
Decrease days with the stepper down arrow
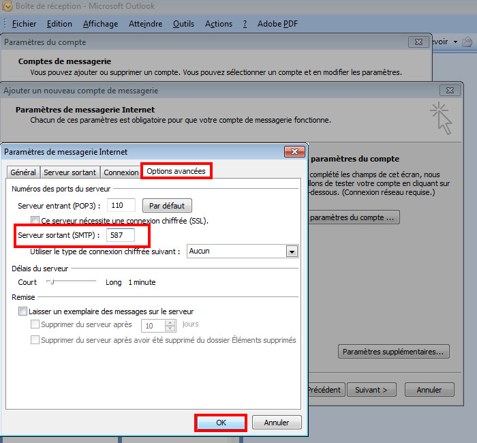[x=170, y=329]
